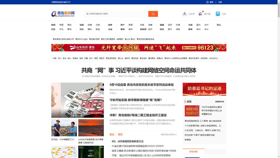
Task: Open the 房产 navigation item
Action: click(122, 25)
